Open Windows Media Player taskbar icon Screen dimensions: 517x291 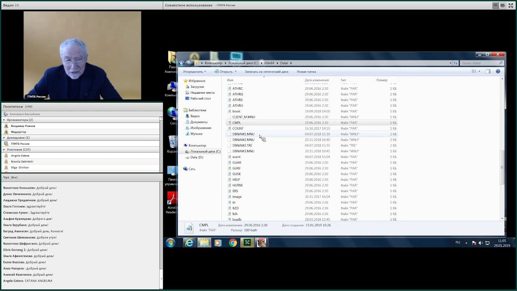click(x=218, y=243)
